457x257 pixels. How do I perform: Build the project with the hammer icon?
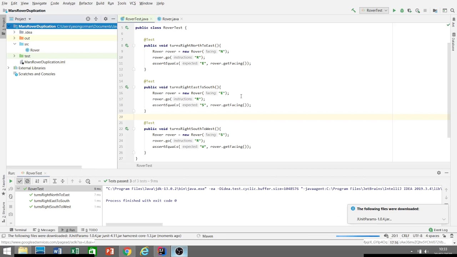353,11
